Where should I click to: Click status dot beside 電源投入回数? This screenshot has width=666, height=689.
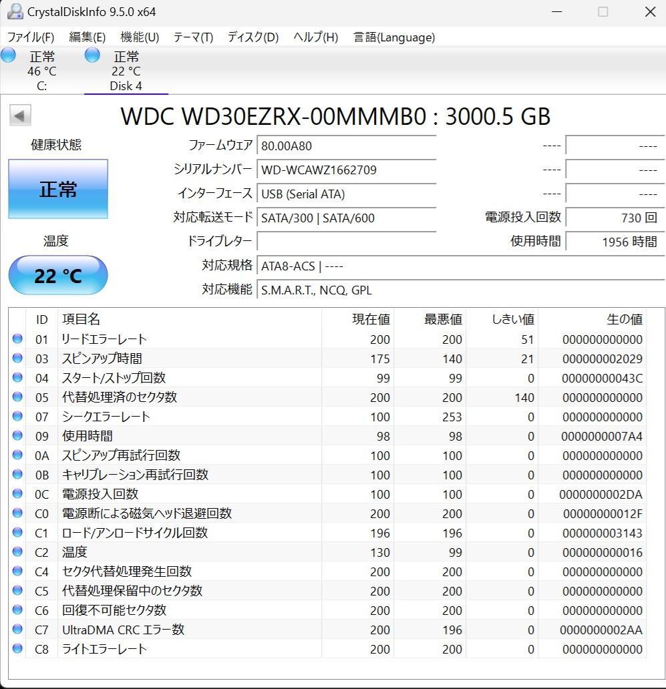point(17,494)
